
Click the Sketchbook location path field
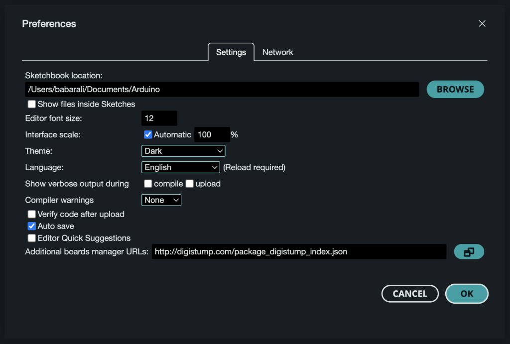pyautogui.click(x=222, y=89)
